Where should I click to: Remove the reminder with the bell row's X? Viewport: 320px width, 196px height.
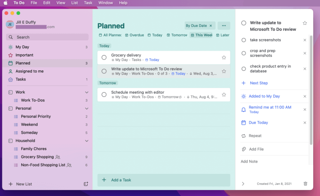[305, 109]
